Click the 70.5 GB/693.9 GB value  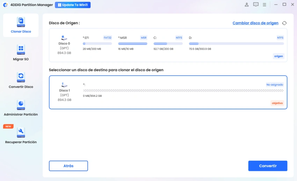(x=200, y=49)
